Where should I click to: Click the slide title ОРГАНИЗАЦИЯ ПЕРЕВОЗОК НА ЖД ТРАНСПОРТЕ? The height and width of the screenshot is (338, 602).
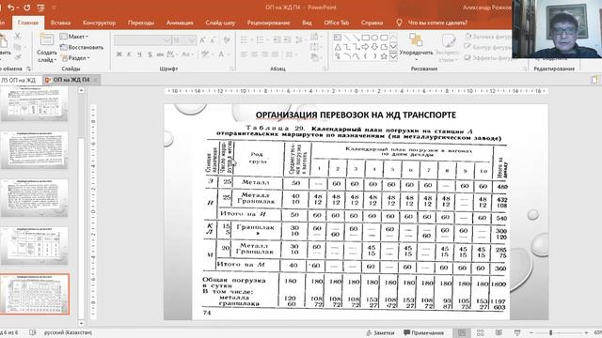point(356,115)
